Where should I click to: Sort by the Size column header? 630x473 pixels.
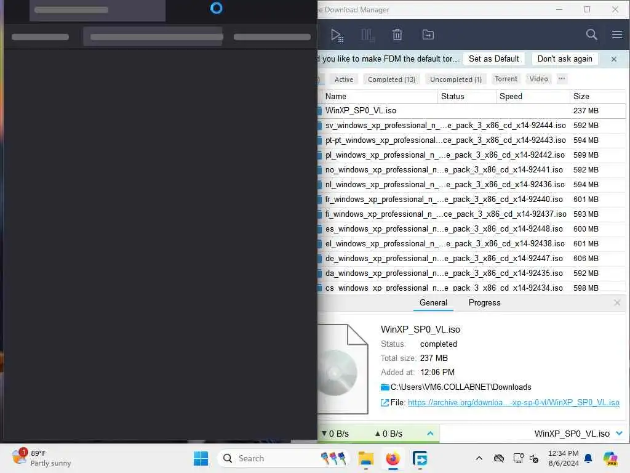(x=597, y=97)
